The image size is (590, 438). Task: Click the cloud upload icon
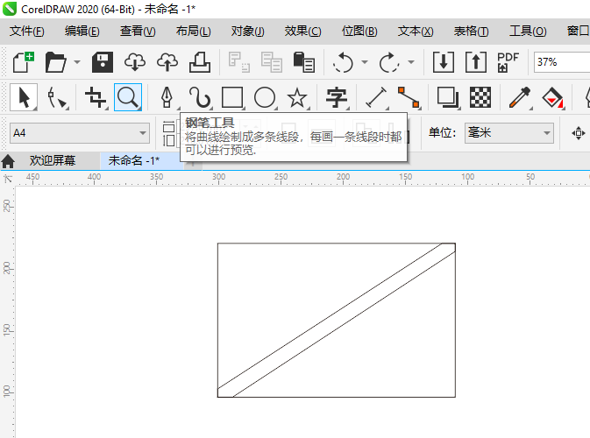click(x=167, y=62)
